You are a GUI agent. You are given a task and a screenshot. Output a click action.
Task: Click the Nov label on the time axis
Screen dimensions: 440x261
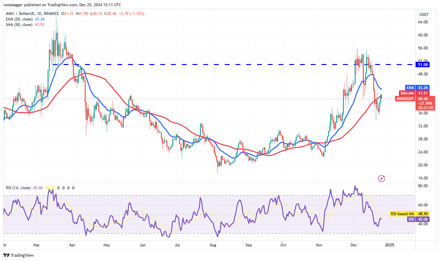coord(319,245)
